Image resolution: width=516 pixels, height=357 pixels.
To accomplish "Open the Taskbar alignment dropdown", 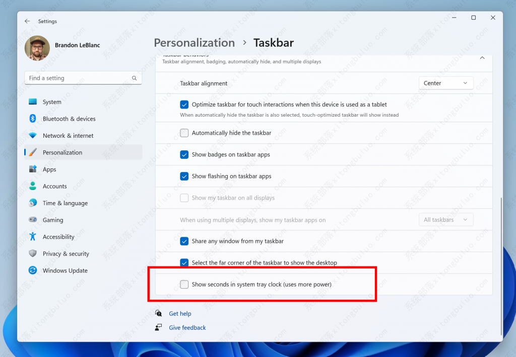I will coord(446,82).
